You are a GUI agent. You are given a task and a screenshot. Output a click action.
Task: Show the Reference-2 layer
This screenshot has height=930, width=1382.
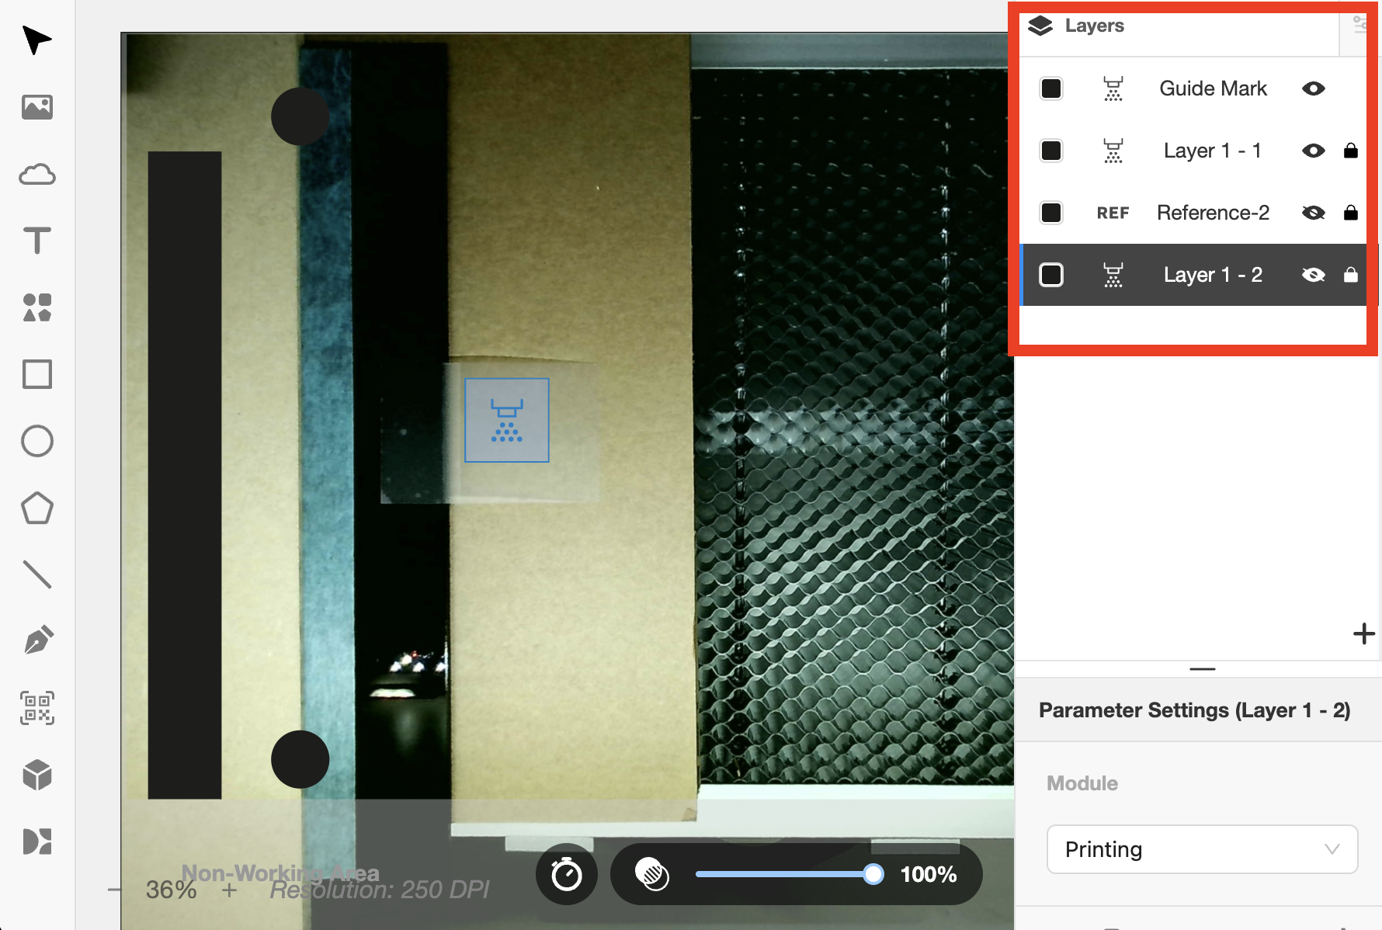1314,213
